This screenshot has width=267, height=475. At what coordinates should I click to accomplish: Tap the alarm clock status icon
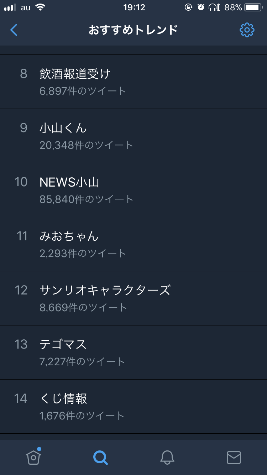(201, 7)
